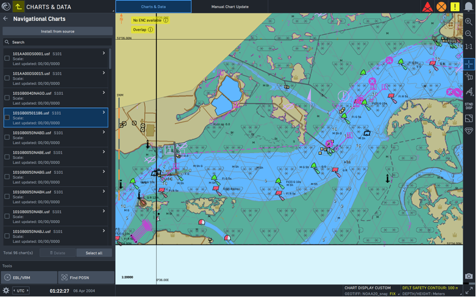Switch to STND DISP standard display
This screenshot has height=297, width=476.
point(469,106)
